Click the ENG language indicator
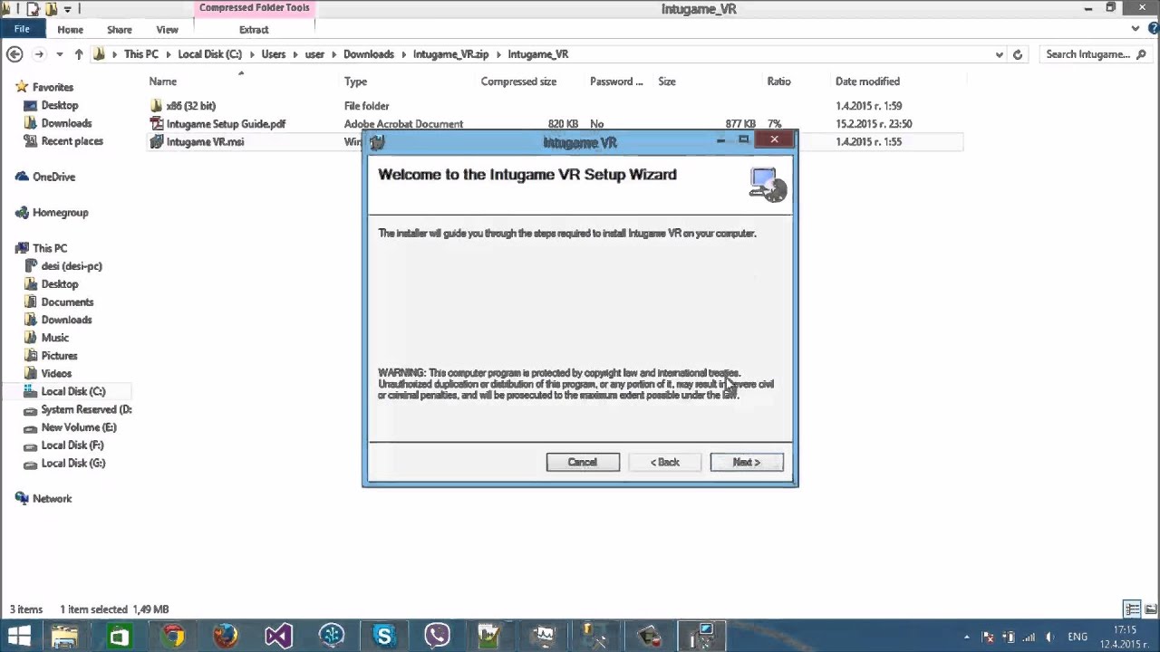 1078,637
